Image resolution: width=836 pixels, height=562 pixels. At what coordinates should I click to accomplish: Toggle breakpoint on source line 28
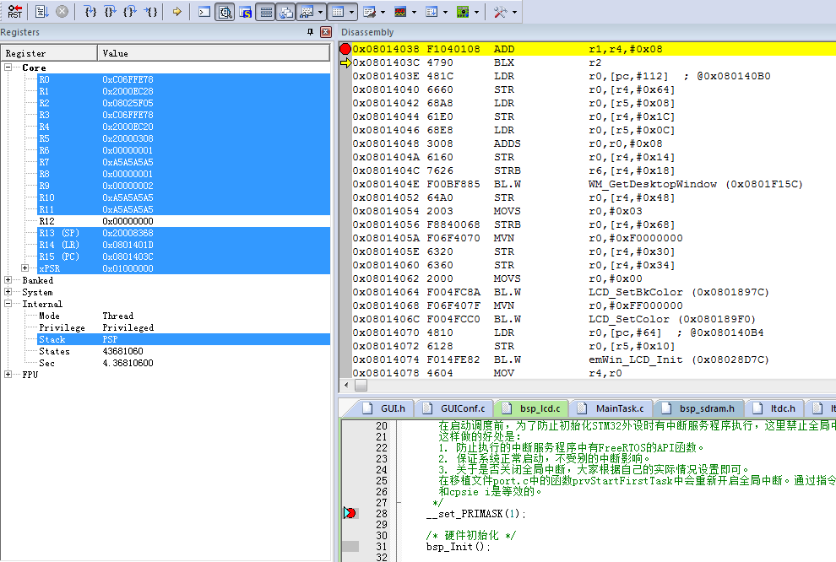tap(350, 513)
